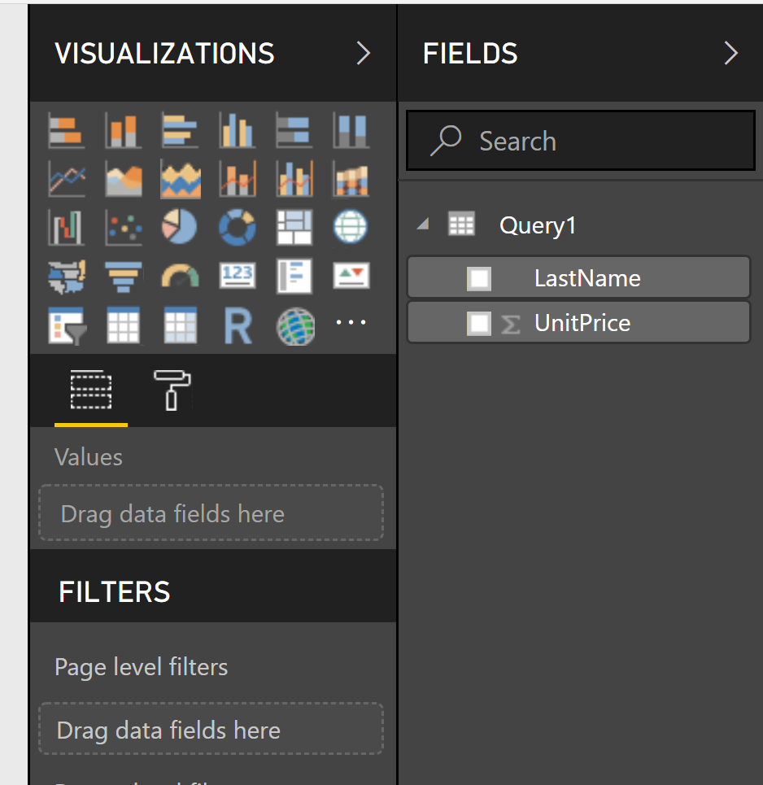763x785 pixels.
Task: Select the donut chart visualization
Action: click(237, 228)
